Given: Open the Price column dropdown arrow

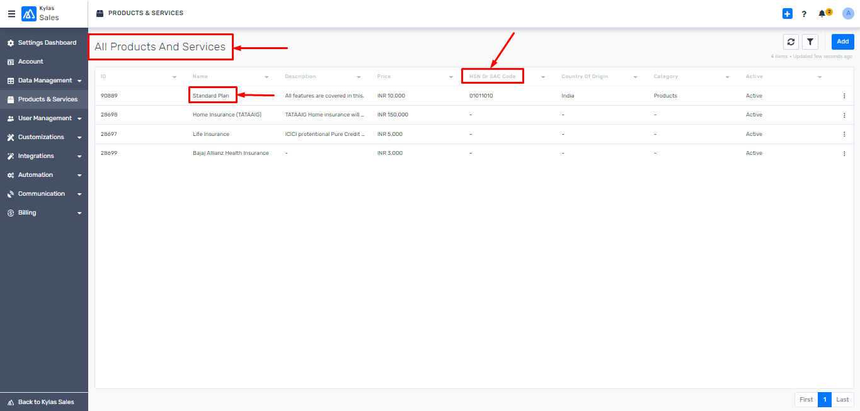Looking at the screenshot, I should [451, 77].
